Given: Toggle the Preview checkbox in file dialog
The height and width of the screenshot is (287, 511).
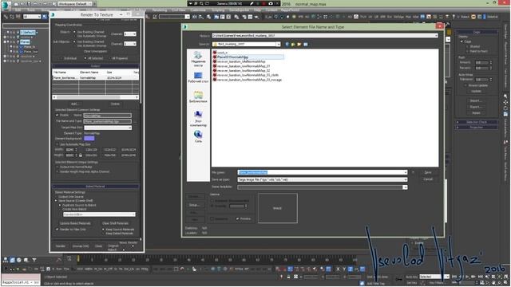Looking at the screenshot, I should [x=237, y=218].
